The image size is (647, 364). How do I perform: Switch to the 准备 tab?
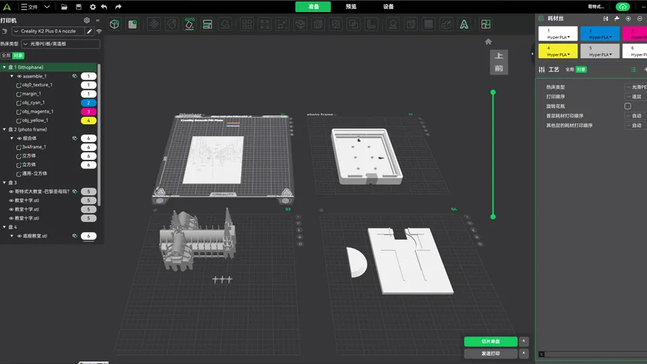[313, 7]
